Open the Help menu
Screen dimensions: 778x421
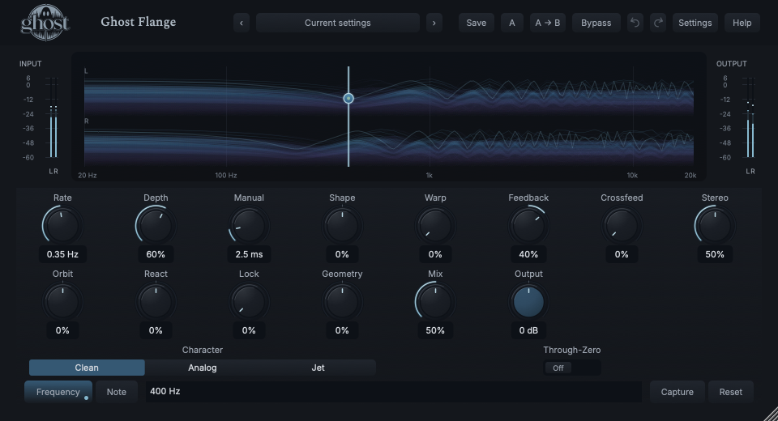(x=742, y=23)
